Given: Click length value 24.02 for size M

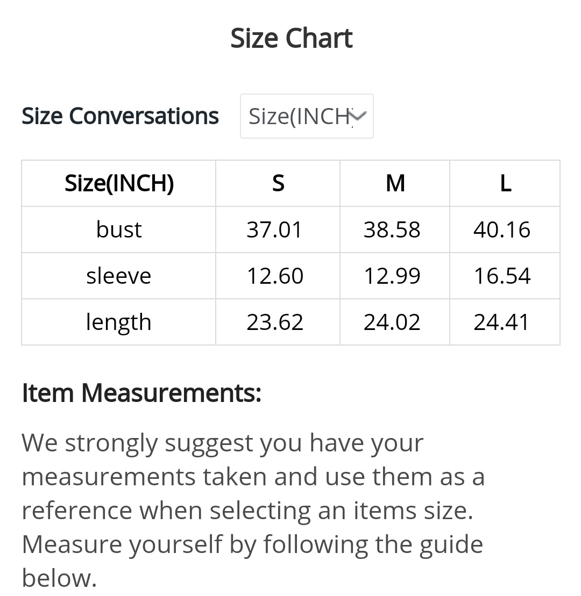Looking at the screenshot, I should (x=392, y=322).
